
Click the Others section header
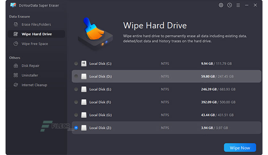click(15, 58)
